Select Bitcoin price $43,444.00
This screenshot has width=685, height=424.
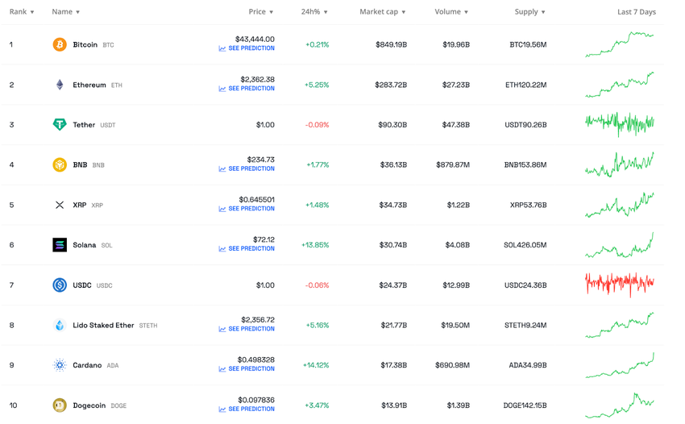tap(255, 39)
